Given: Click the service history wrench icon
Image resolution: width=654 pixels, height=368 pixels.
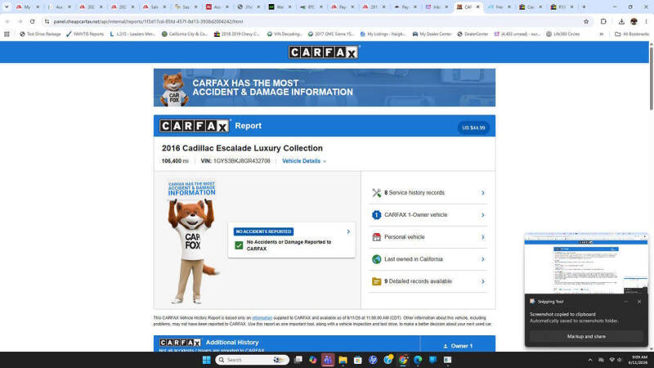Looking at the screenshot, I should [377, 193].
